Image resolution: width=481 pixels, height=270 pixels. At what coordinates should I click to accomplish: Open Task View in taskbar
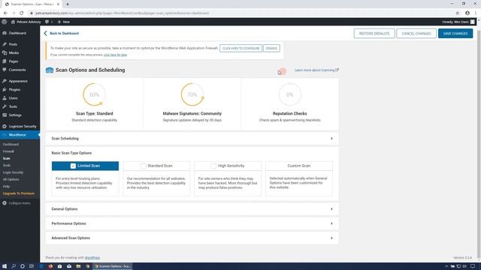(x=32, y=266)
